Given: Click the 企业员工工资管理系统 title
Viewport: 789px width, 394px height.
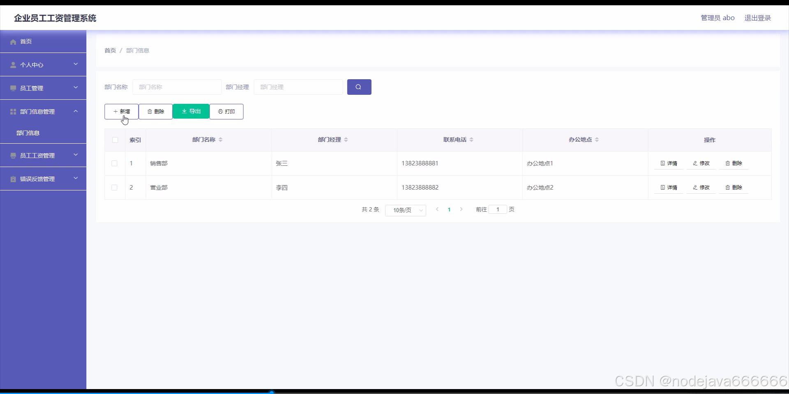Looking at the screenshot, I should [55, 18].
